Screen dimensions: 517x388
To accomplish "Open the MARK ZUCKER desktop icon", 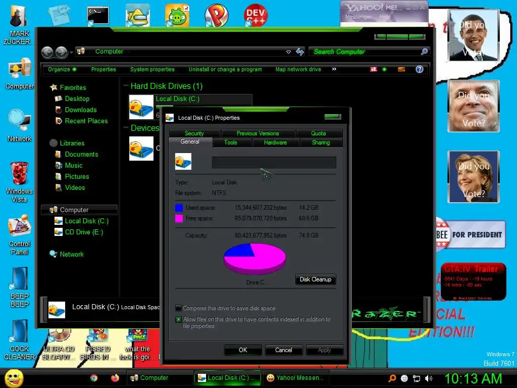I will point(19,25).
